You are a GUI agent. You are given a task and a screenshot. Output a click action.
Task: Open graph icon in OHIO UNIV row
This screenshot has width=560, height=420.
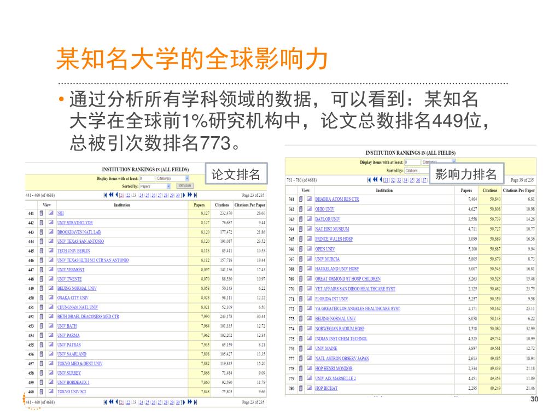(310, 208)
